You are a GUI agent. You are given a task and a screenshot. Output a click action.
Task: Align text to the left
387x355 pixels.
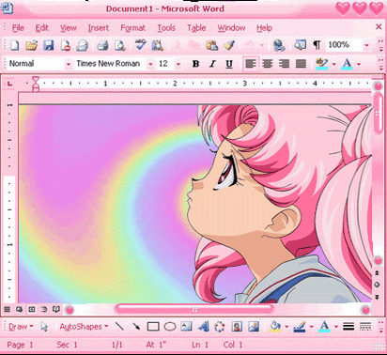tap(251, 64)
